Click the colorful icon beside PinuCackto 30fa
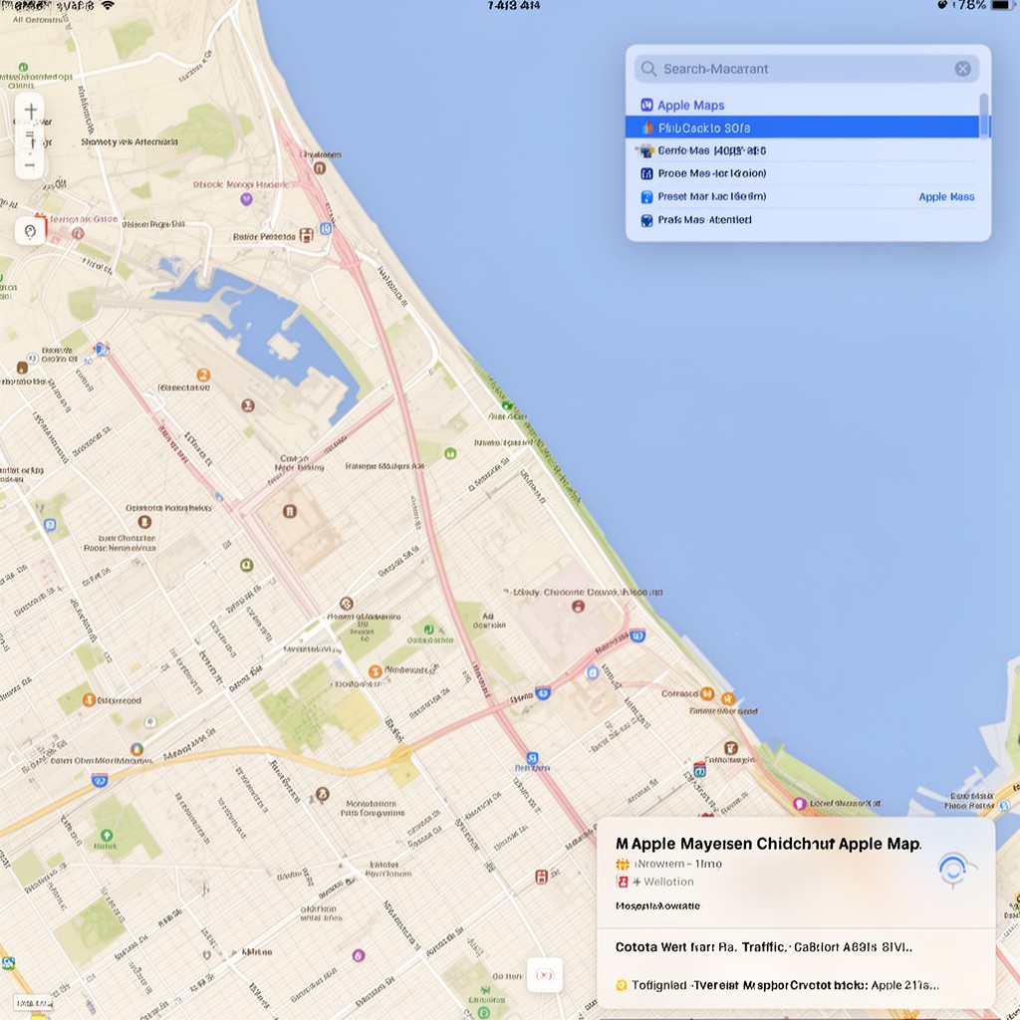Image resolution: width=1020 pixels, height=1020 pixels. (647, 127)
